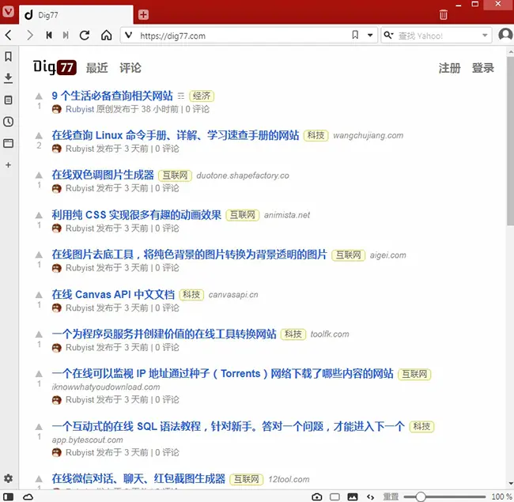Go to the home page
The image size is (514, 502).
106,35
